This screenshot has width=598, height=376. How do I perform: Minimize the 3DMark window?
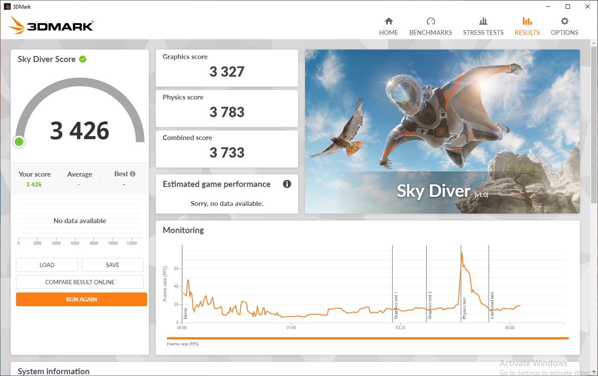[548, 6]
